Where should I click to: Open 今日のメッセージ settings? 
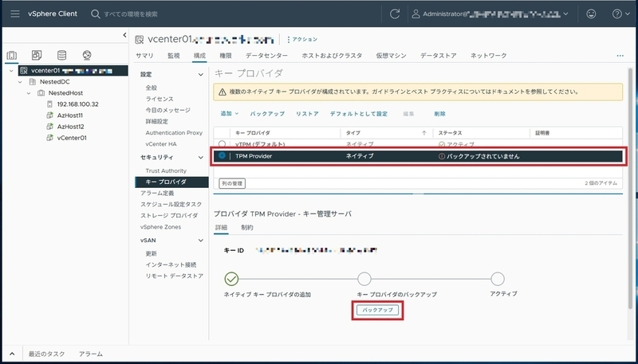pyautogui.click(x=167, y=110)
